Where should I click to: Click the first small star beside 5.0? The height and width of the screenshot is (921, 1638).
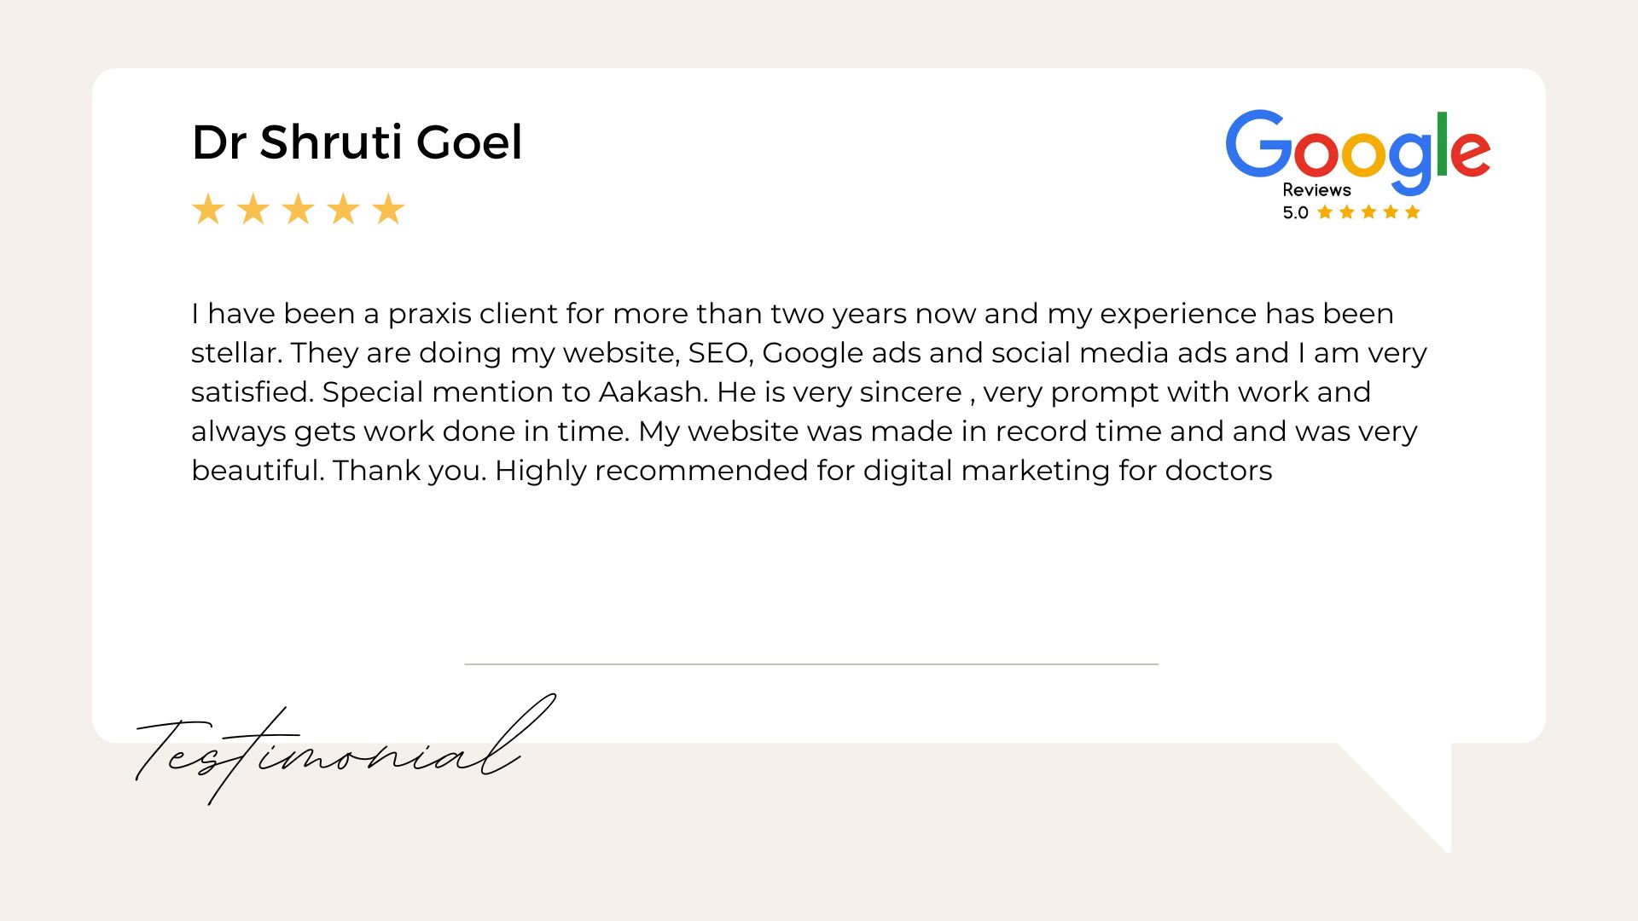pos(1325,211)
